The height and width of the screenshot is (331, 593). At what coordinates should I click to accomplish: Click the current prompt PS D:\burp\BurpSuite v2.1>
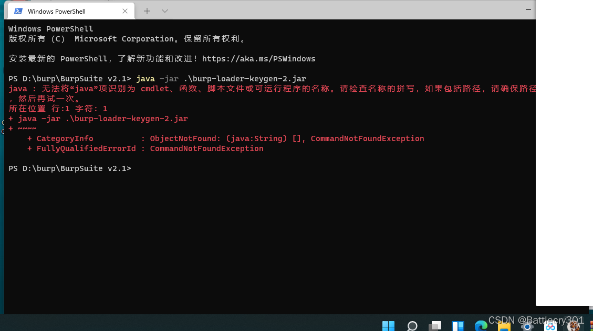(x=69, y=168)
